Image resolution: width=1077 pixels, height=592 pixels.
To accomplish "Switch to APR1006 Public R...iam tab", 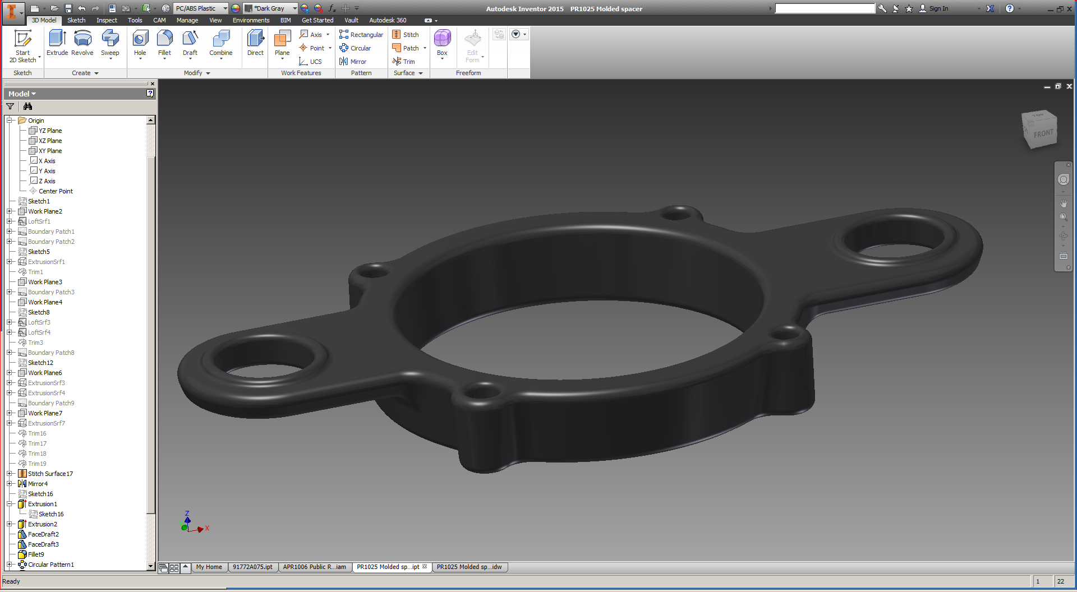I will point(314,567).
